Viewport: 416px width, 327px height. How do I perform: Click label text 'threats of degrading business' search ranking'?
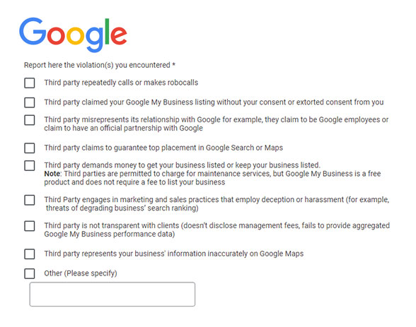coord(122,208)
